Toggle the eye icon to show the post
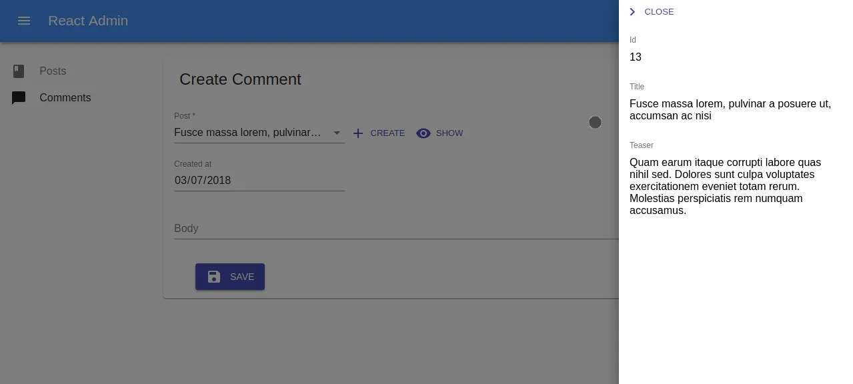Image resolution: width=853 pixels, height=384 pixels. [x=423, y=133]
